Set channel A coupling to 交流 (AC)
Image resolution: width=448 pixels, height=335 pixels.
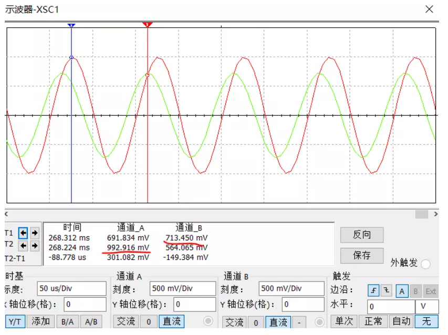126,321
